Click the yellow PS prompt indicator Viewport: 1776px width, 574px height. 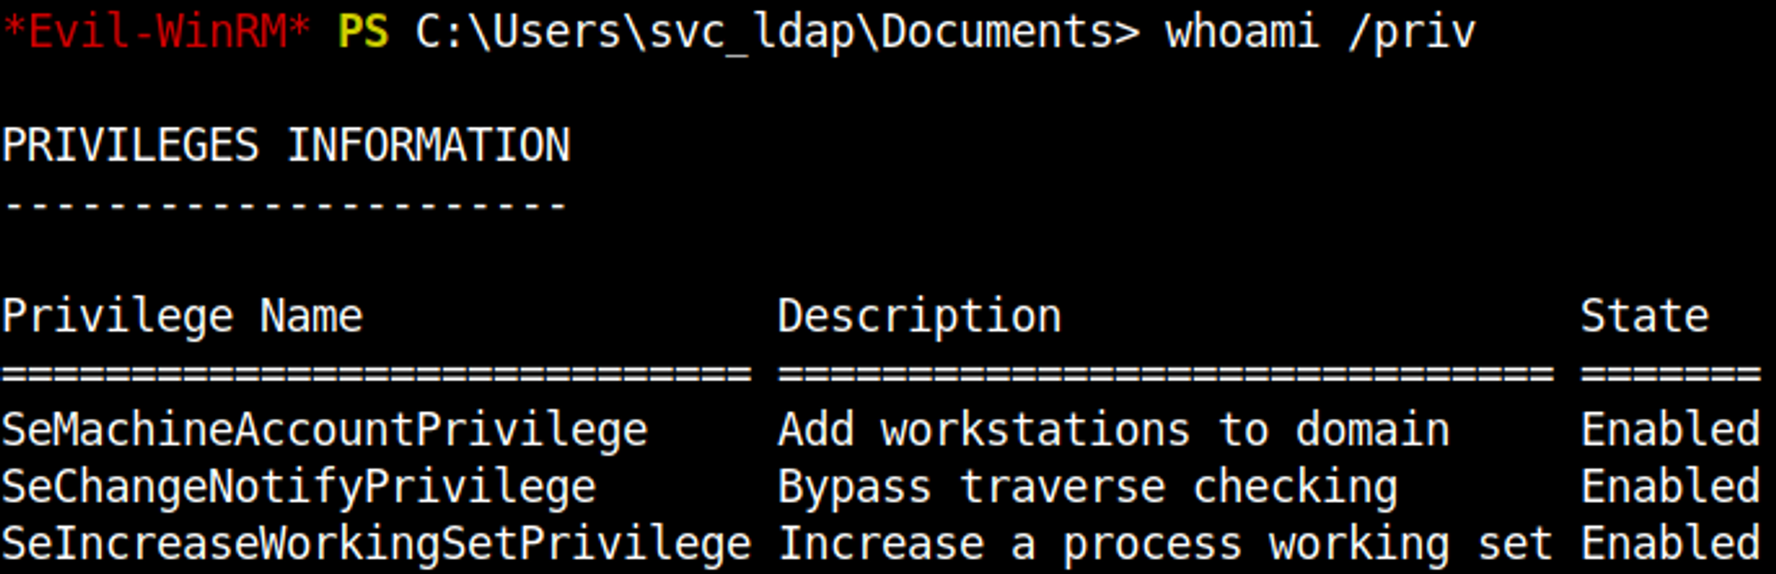(x=363, y=33)
